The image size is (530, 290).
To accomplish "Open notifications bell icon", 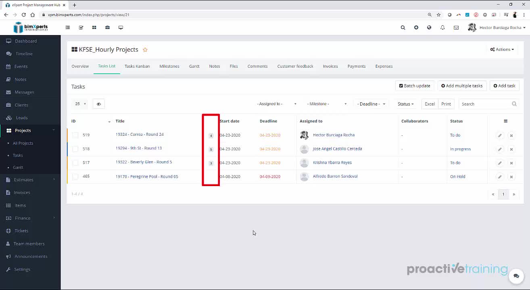I will click(442, 27).
